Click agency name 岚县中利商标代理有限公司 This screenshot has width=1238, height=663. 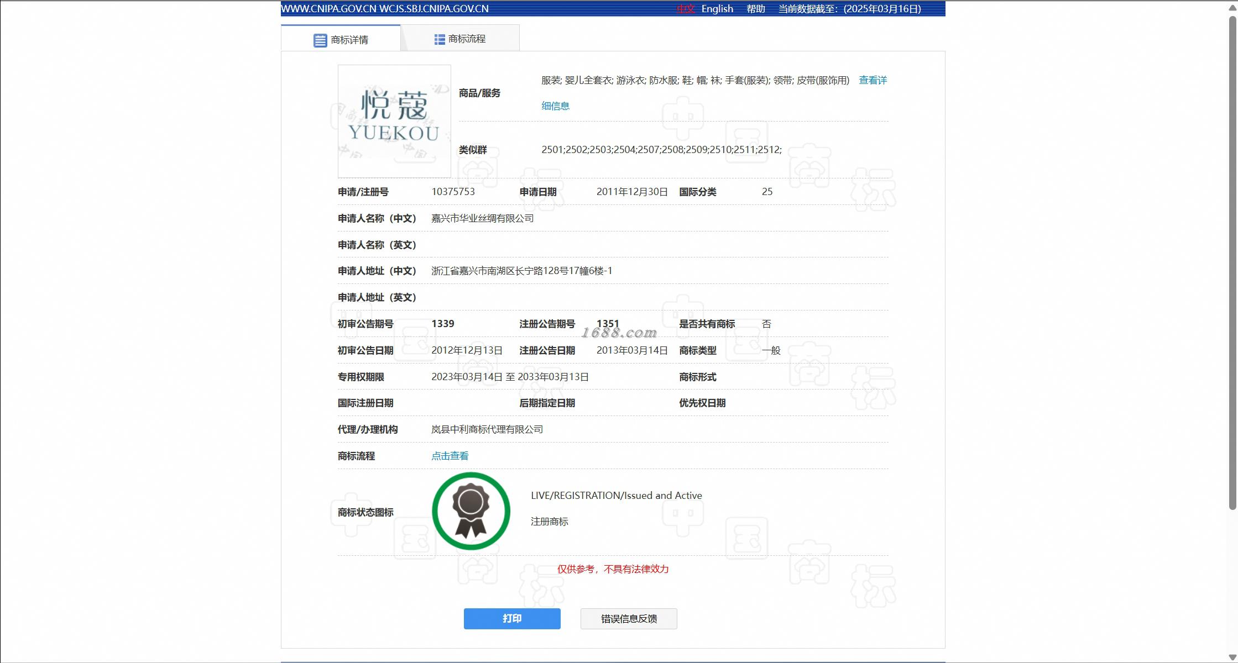(487, 429)
